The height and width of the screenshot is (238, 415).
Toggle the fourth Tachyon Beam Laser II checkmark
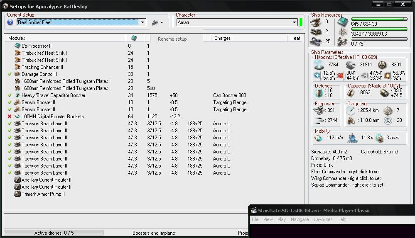pyautogui.click(x=10, y=144)
